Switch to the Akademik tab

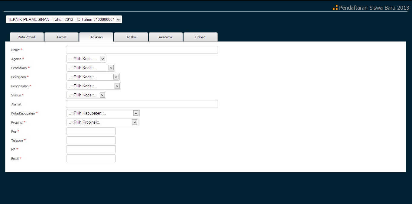[x=166, y=37]
